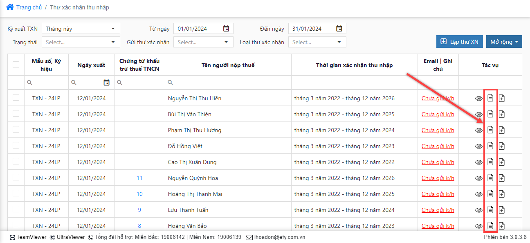Click the home icon in breadcrumb

click(x=10, y=7)
